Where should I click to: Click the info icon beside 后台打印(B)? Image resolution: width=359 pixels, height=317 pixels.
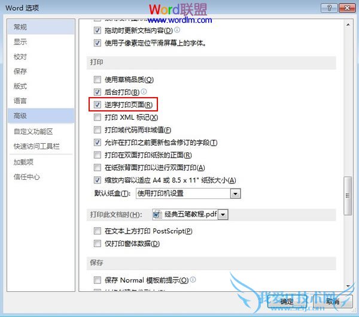pos(144,92)
